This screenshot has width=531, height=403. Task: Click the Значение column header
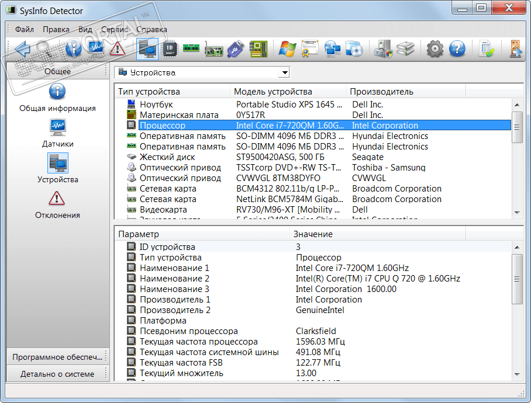point(378,234)
